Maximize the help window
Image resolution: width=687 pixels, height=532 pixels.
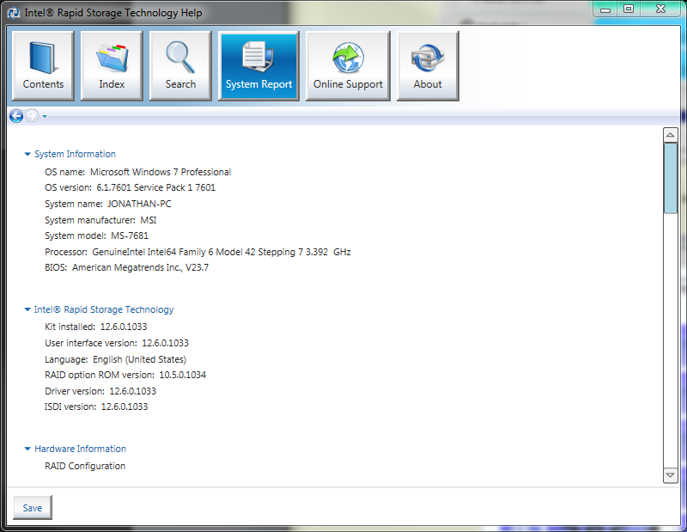tap(629, 9)
